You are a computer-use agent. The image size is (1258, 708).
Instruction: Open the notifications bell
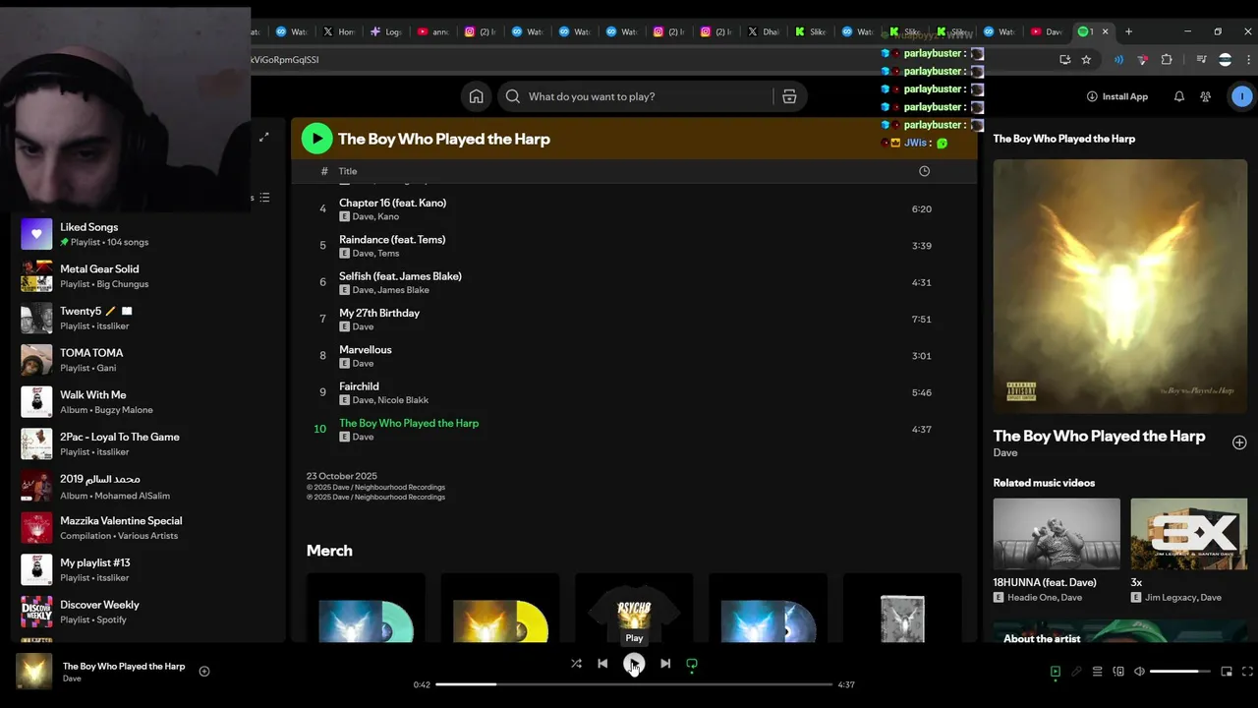click(x=1179, y=96)
